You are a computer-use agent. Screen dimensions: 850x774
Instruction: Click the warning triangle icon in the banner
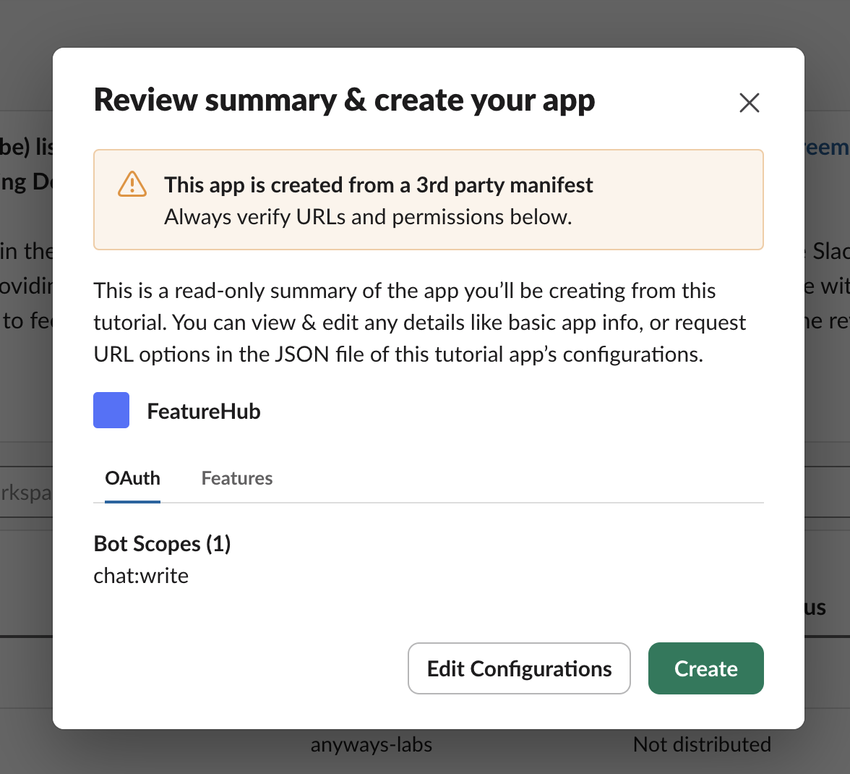132,185
